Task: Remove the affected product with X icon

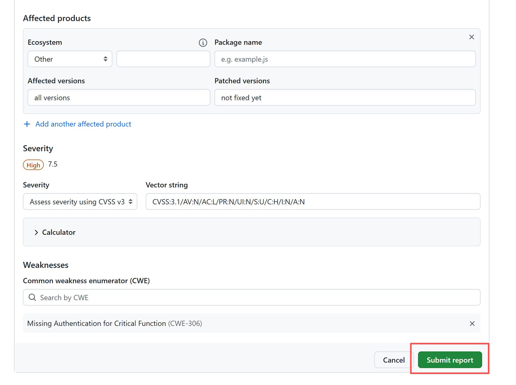Action: click(471, 37)
